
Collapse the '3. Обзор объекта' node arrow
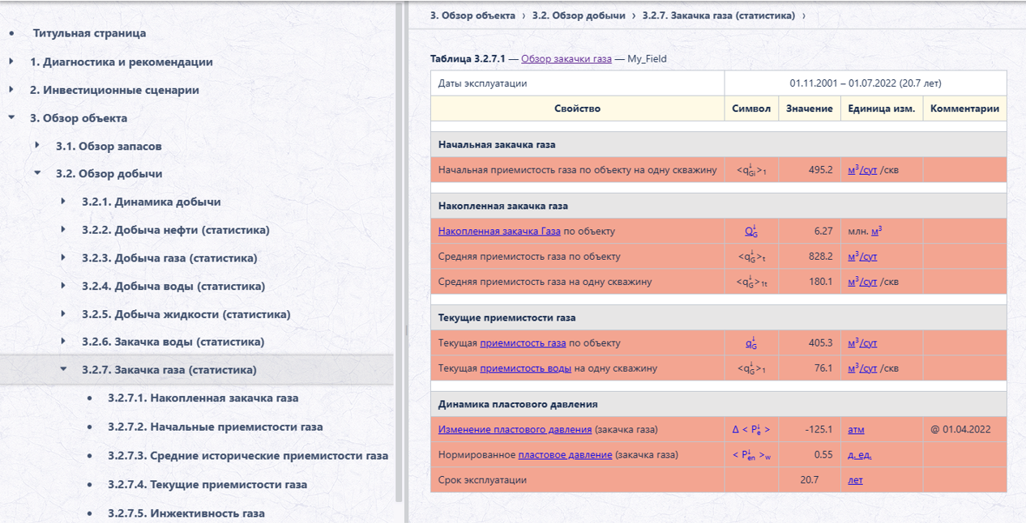[11, 117]
